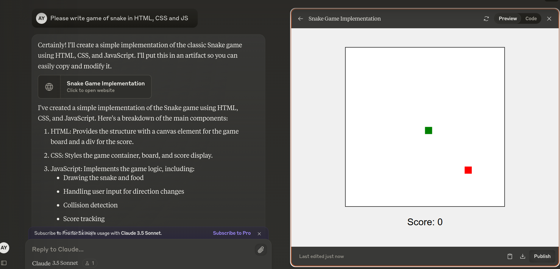
Task: Switch to the Preview tab
Action: [x=508, y=18]
